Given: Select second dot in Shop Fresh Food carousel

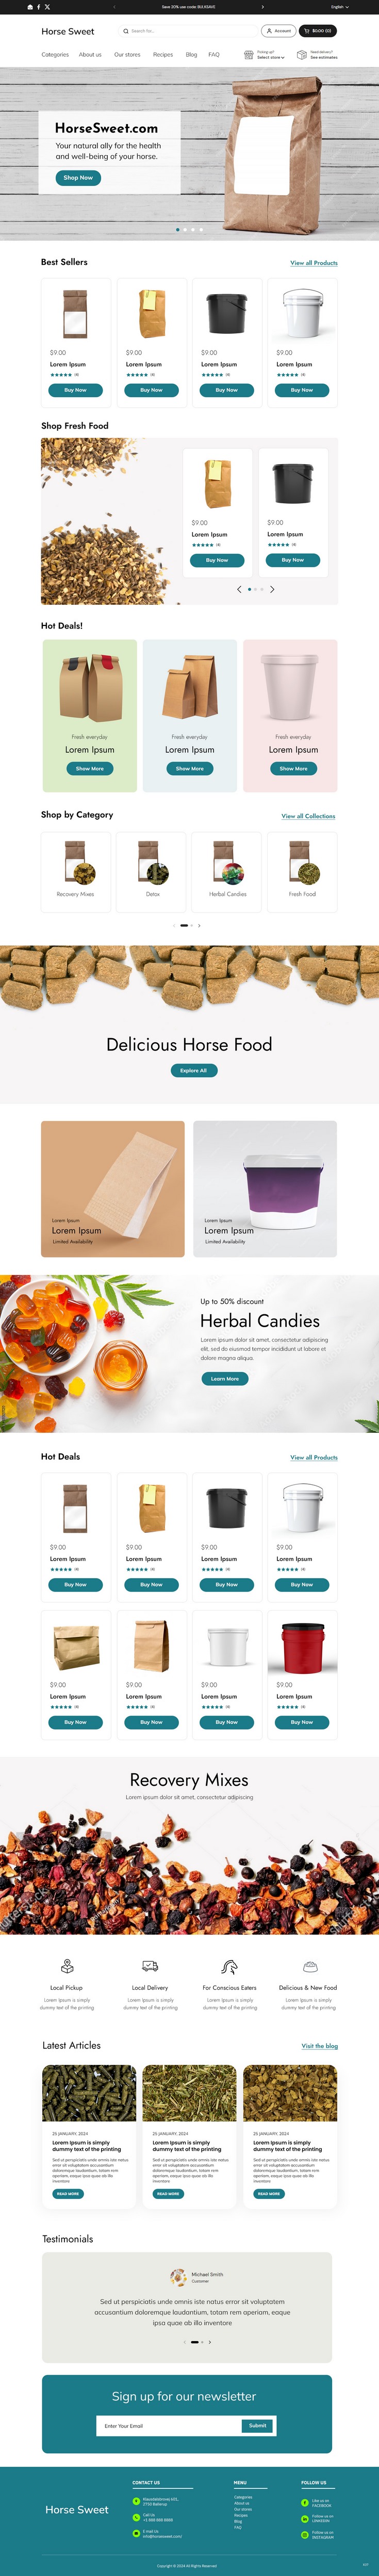Looking at the screenshot, I should click(256, 589).
